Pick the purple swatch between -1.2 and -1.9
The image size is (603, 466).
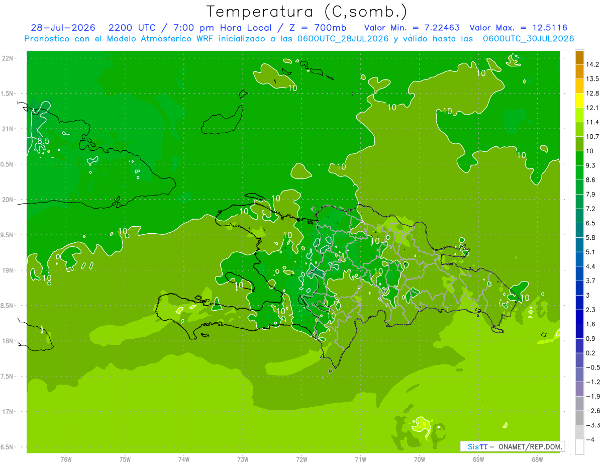579,389
